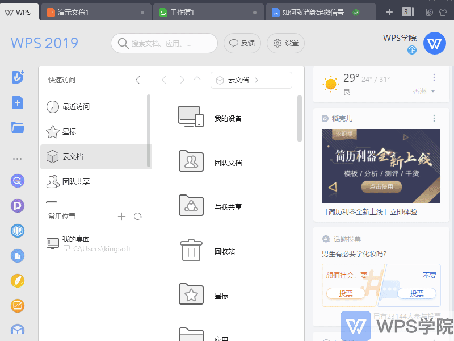Add a new tab with plus icon
Screen dimensions: 454x341
[x=389, y=12]
